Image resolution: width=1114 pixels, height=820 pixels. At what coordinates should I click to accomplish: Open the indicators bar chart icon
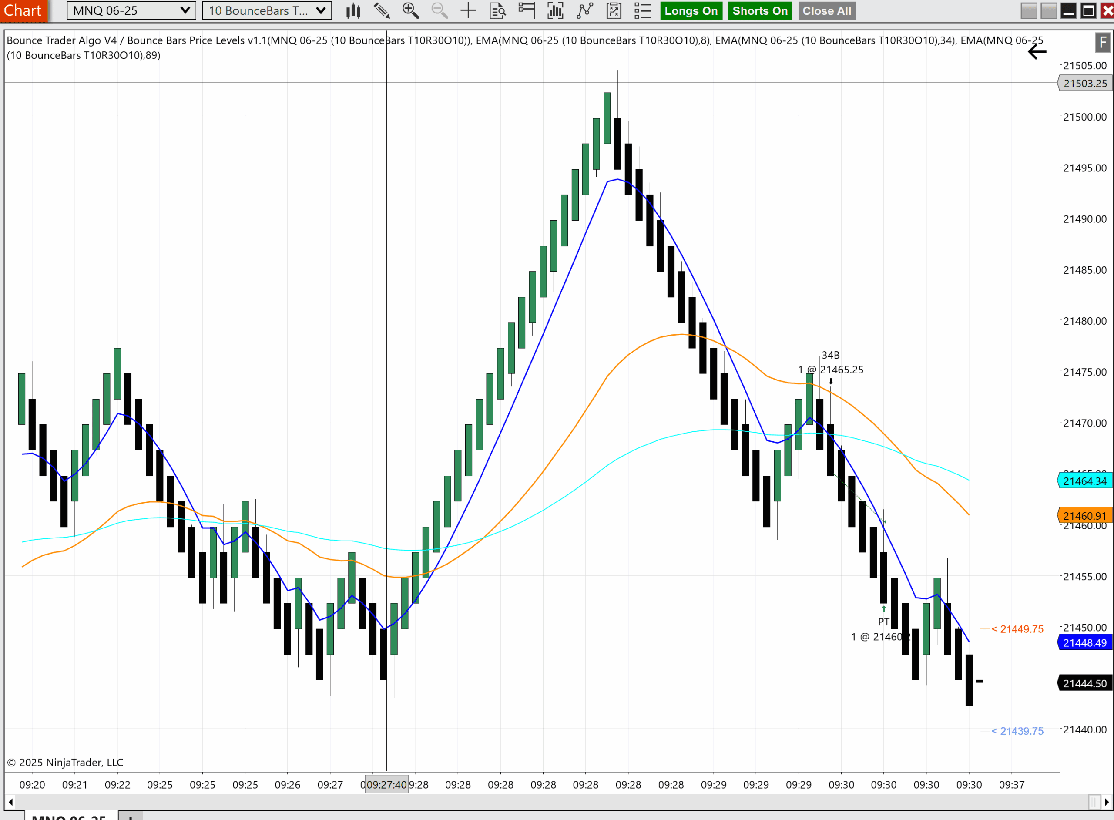[x=555, y=10]
